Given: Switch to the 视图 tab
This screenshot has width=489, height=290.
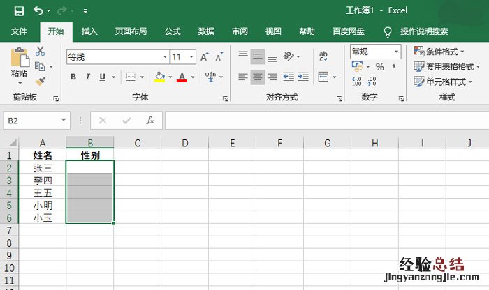Looking at the screenshot, I should (273, 31).
